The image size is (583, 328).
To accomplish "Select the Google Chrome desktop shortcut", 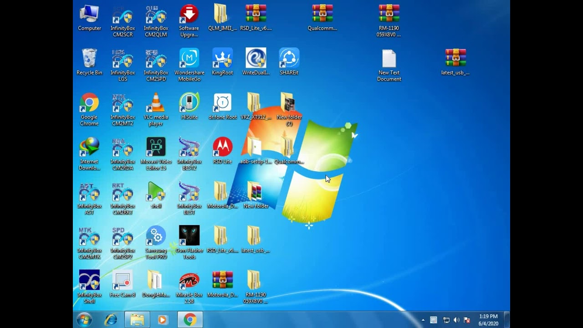I will [x=89, y=110].
